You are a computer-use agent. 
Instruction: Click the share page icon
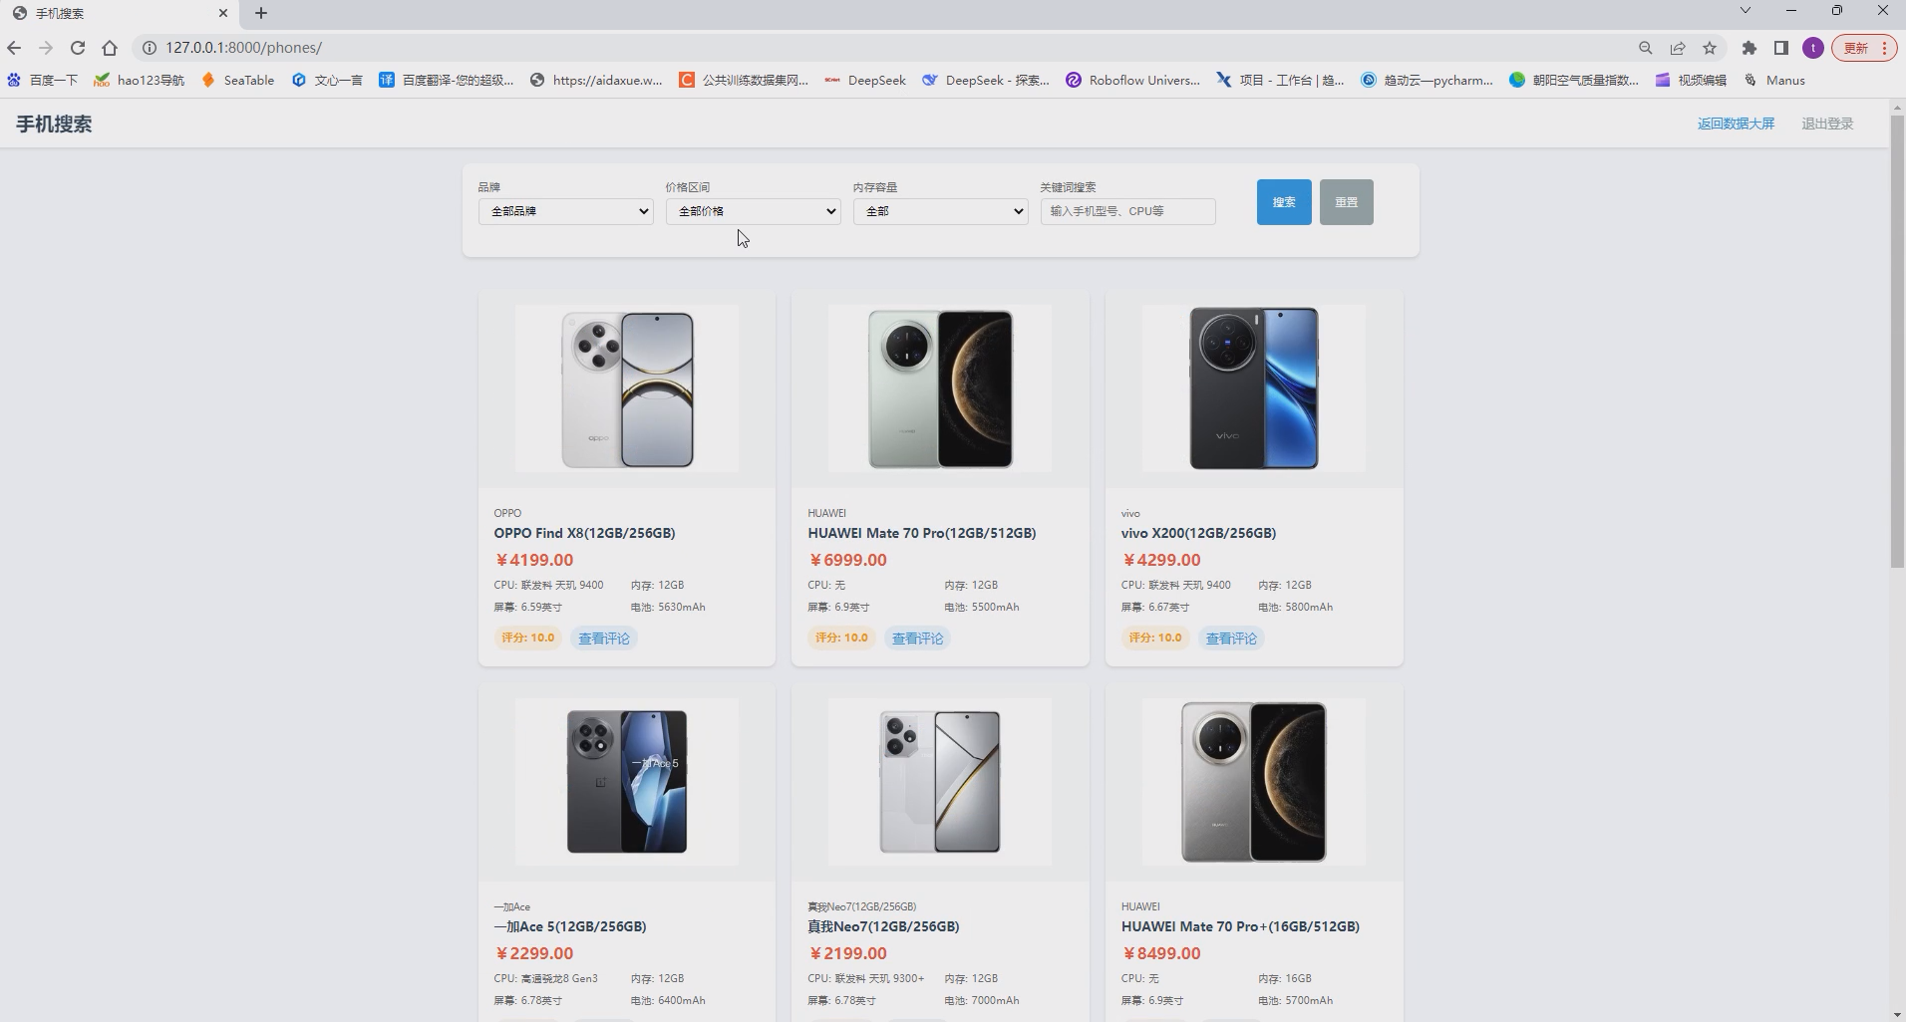1678,48
